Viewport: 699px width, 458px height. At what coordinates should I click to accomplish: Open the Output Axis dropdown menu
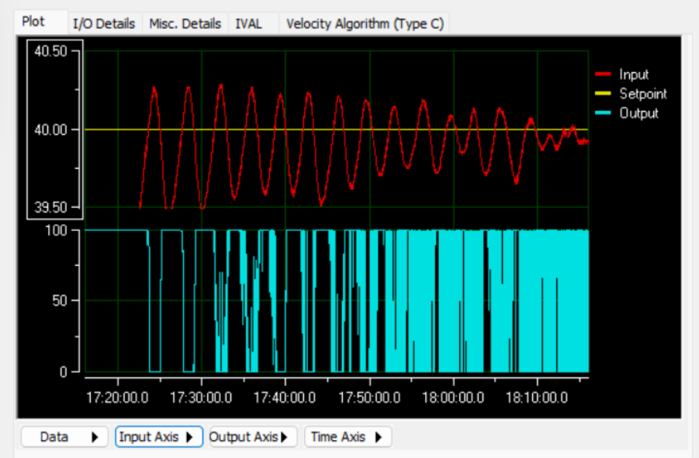click(253, 437)
